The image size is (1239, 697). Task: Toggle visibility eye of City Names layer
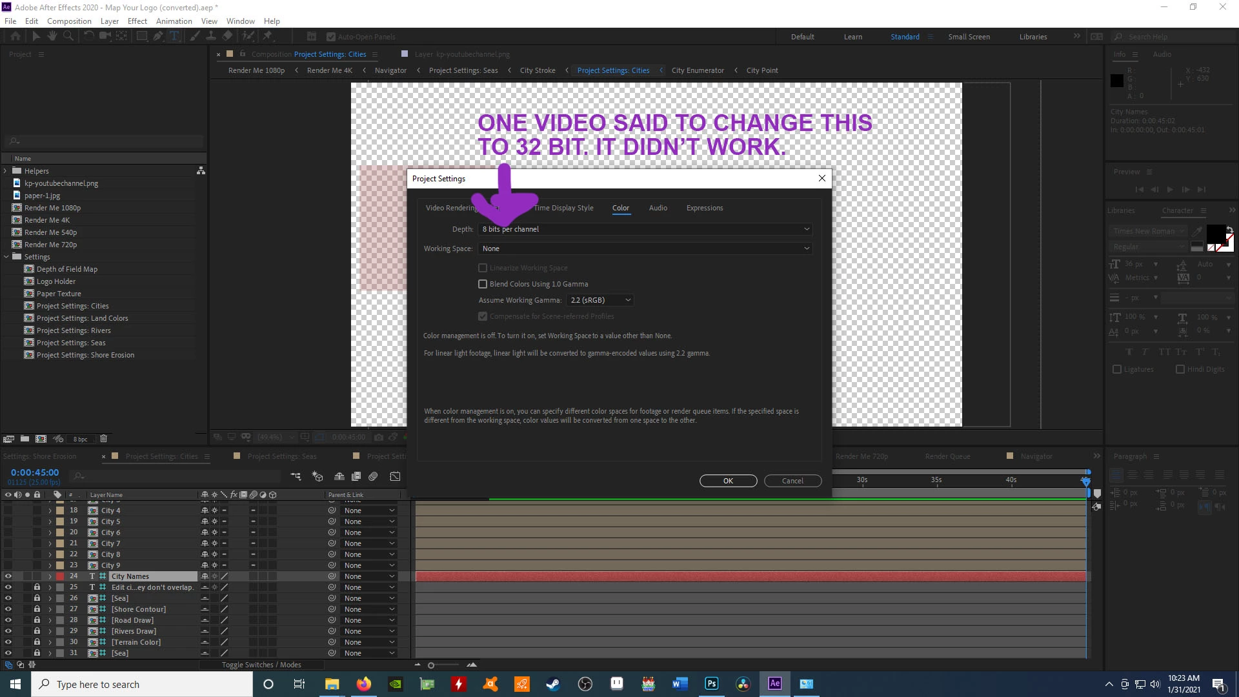coord(8,576)
